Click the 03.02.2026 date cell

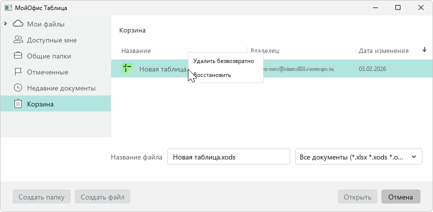[372, 69]
